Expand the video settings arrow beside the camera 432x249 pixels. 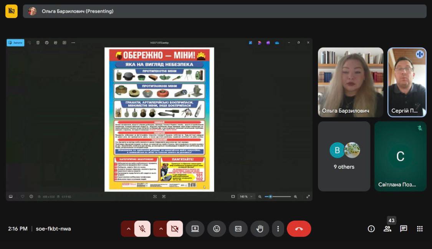coord(161,229)
